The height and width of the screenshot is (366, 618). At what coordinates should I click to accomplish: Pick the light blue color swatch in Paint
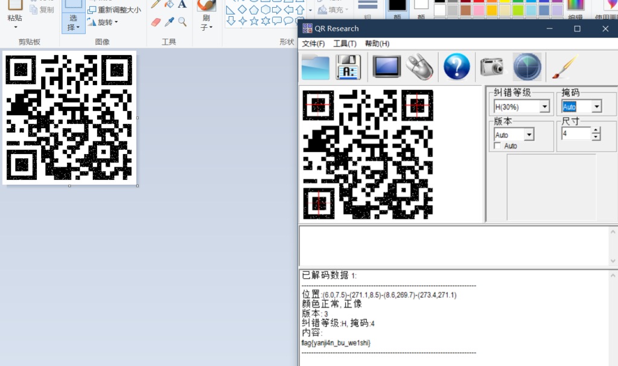pyautogui.click(x=531, y=10)
